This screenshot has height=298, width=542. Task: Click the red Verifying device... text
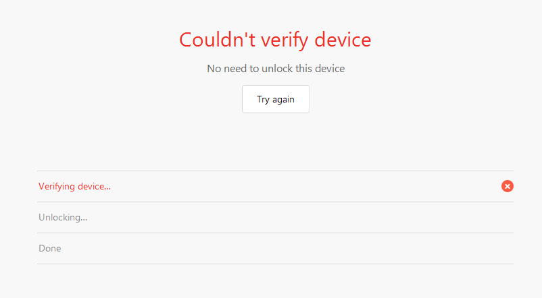[74, 186]
